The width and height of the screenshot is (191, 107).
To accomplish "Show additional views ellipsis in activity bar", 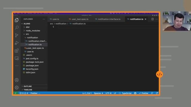I will pyautogui.click(x=17, y=66).
